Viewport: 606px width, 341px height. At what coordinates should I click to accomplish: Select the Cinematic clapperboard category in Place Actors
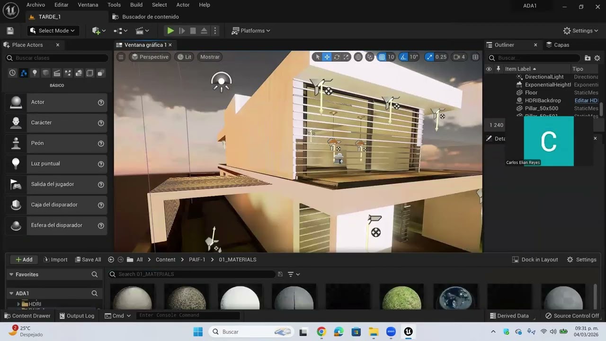click(x=57, y=73)
